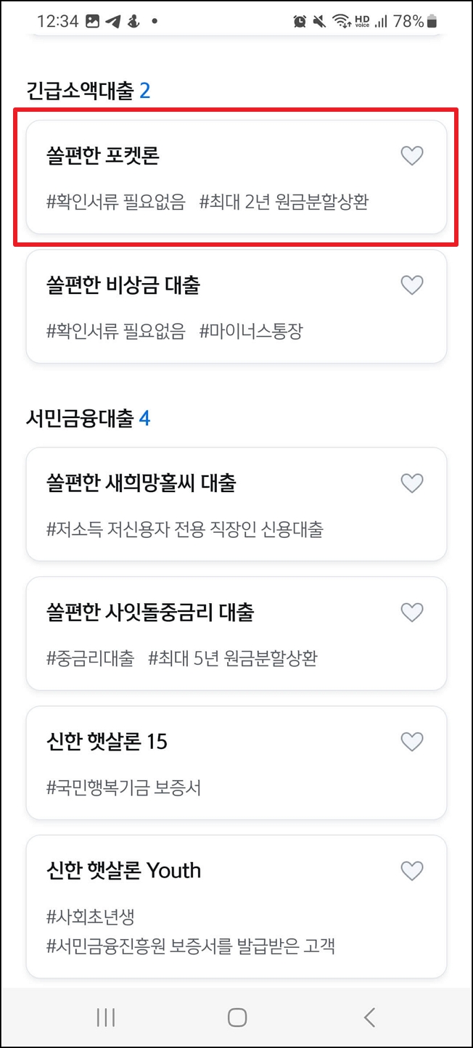
Task: Tap the battery icon in the status bar
Action: pos(432,22)
